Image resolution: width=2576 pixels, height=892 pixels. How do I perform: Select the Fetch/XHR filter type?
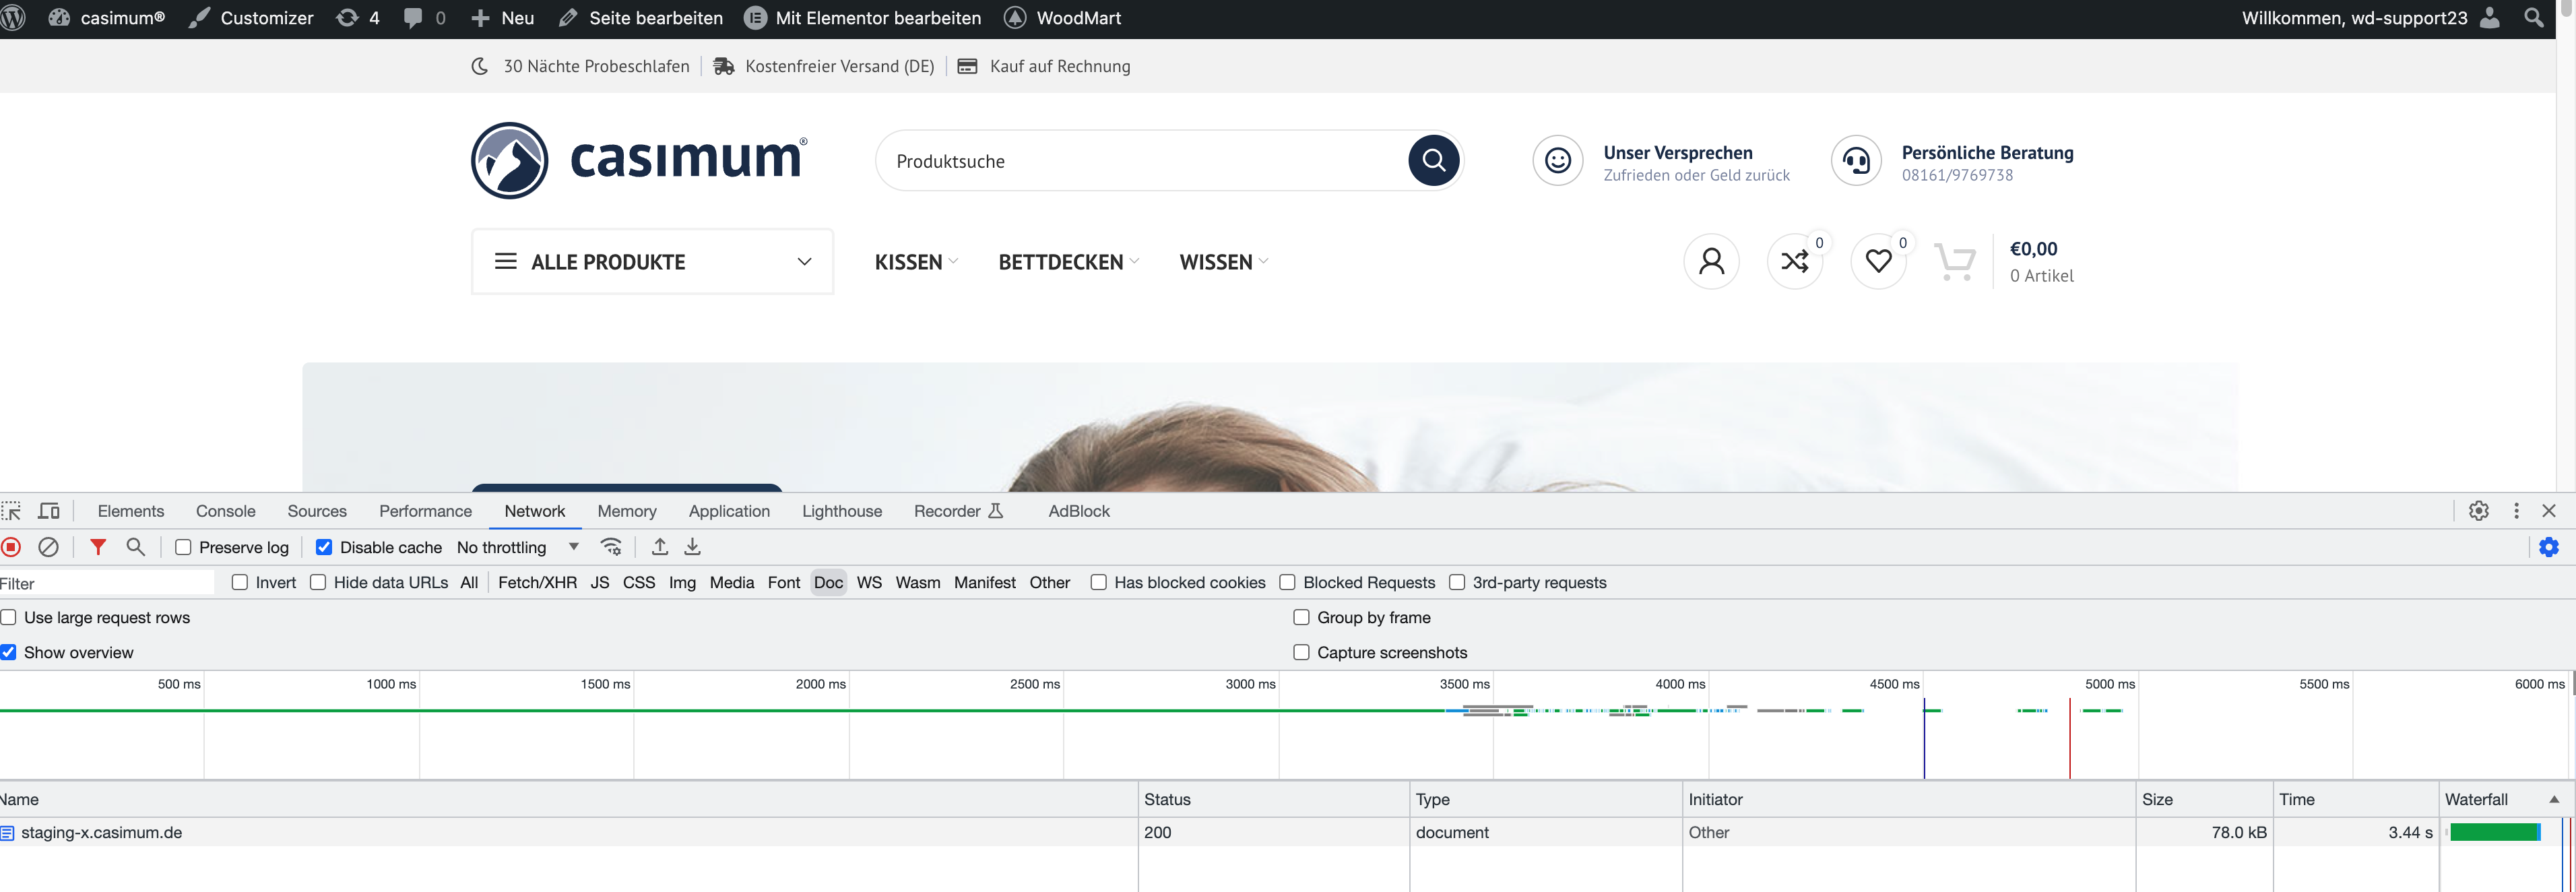(537, 582)
